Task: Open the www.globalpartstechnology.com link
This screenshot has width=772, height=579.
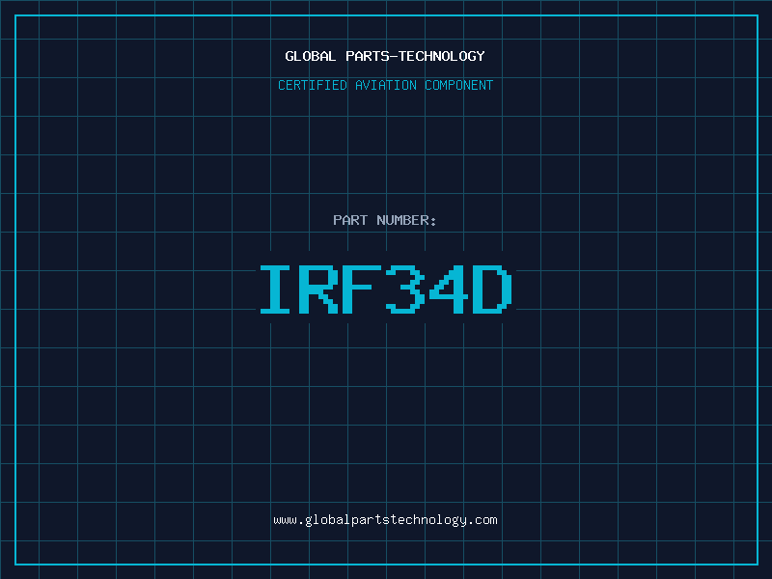Action: pos(385,520)
